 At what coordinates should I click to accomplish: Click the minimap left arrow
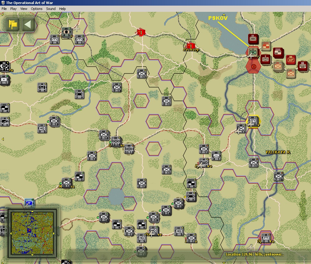click(x=11, y=233)
